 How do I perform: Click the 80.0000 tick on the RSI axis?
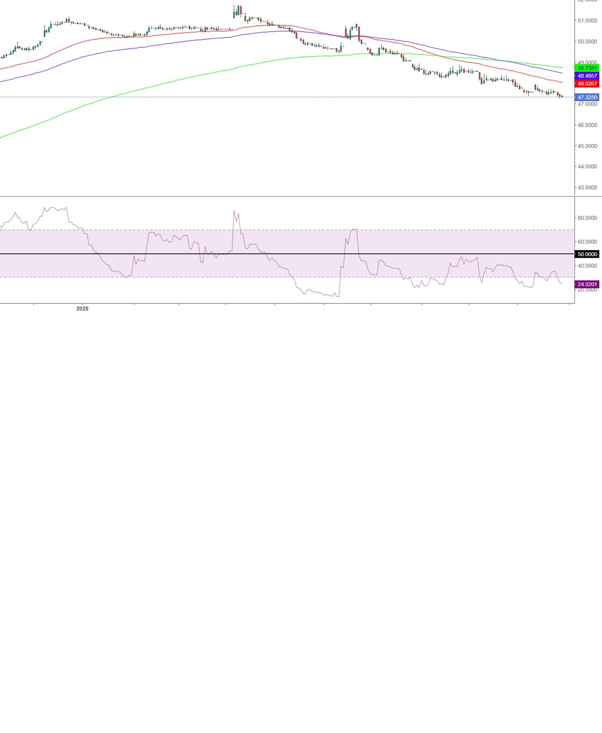pos(587,218)
